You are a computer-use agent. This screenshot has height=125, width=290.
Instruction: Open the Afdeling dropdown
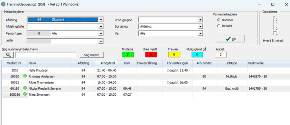pyautogui.click(x=101, y=20)
